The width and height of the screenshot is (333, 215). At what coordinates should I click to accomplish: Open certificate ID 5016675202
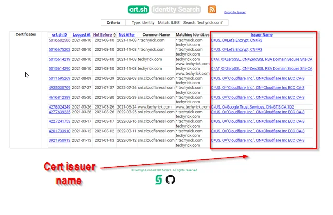[x=60, y=50]
